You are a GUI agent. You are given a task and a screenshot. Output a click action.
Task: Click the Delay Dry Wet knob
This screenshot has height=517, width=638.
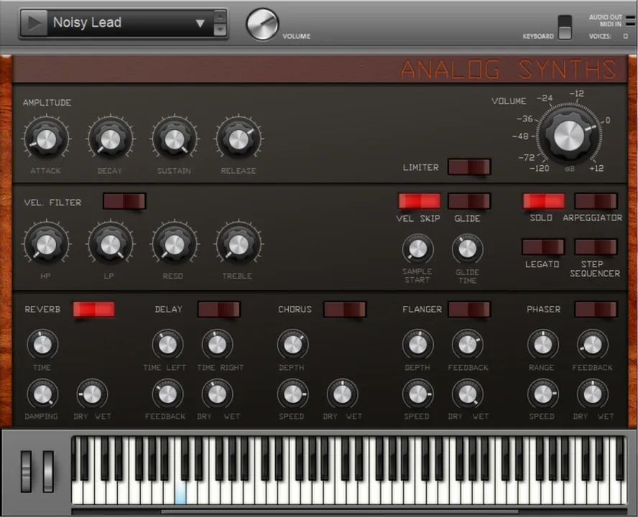point(217,394)
